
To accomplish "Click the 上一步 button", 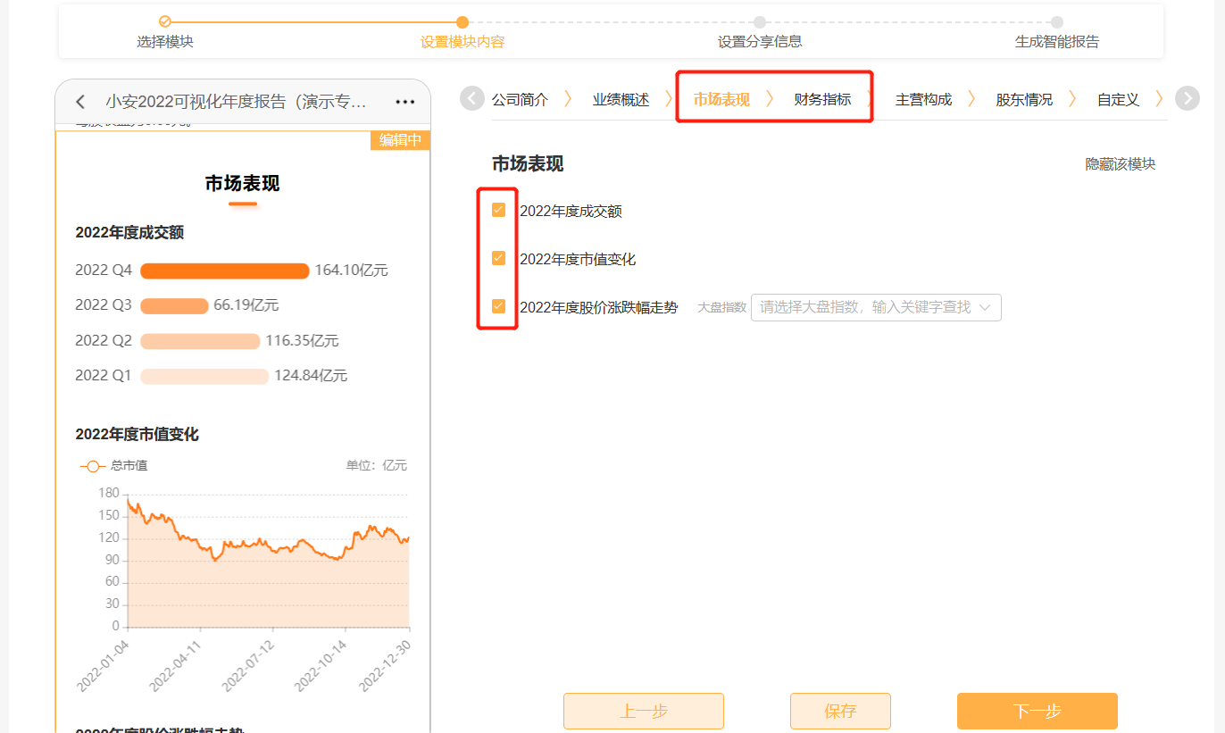I will coord(644,712).
